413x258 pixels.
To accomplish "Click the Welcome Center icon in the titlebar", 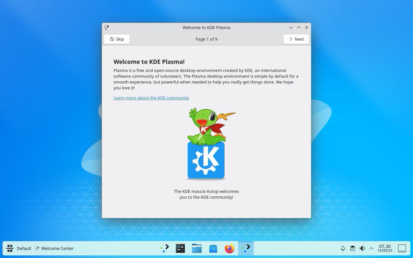I will tap(106, 27).
